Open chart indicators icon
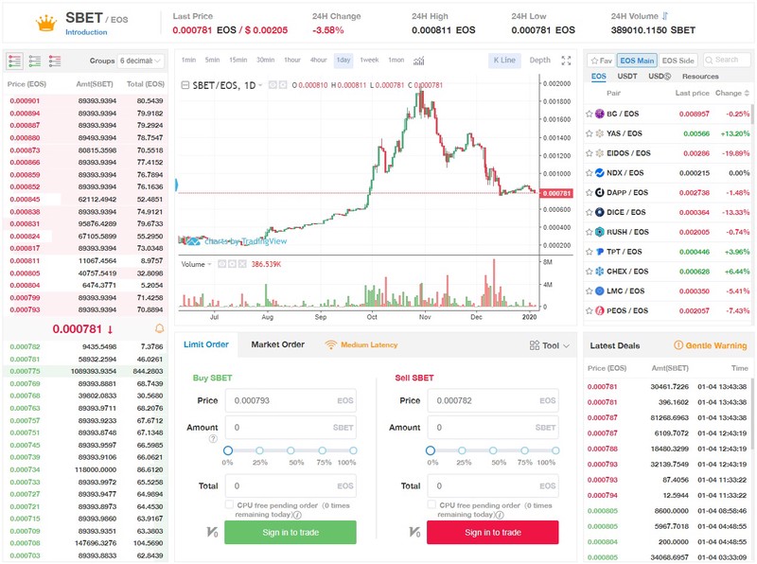The width and height of the screenshot is (757, 564). [x=419, y=61]
